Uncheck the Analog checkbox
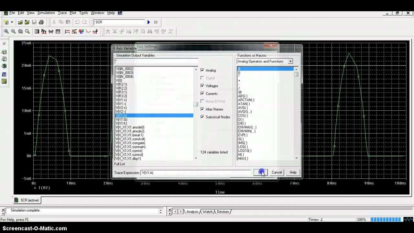The width and height of the screenshot is (414, 233). [x=202, y=70]
